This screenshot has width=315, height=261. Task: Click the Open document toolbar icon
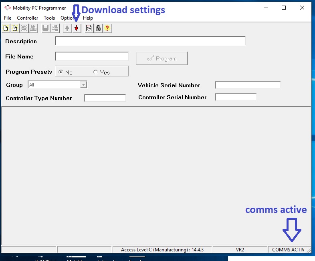coord(15,28)
